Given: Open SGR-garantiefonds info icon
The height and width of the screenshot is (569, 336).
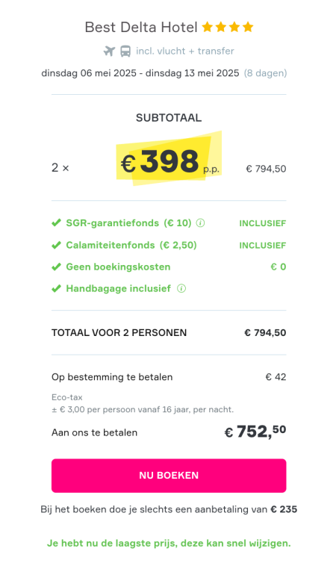Looking at the screenshot, I should click(x=200, y=223).
